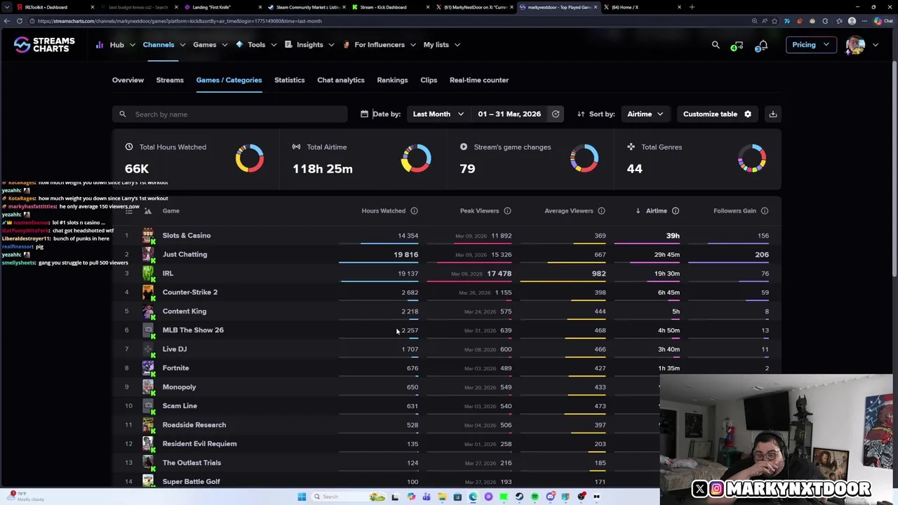Sort by Average Viewers column header
Viewport: 898px width, 505px height.
click(569, 210)
